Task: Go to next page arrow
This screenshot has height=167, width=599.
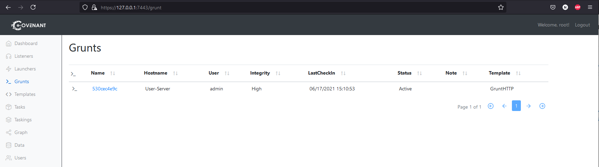Action: [x=528, y=106]
